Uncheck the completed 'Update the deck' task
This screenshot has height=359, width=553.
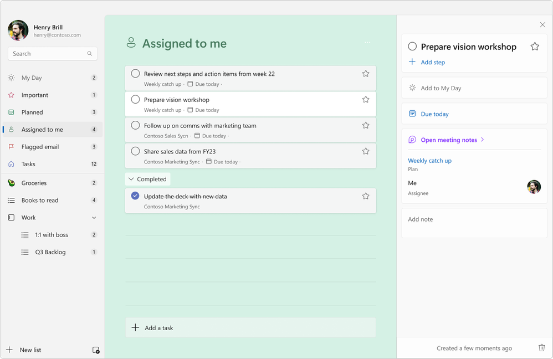pos(135,196)
